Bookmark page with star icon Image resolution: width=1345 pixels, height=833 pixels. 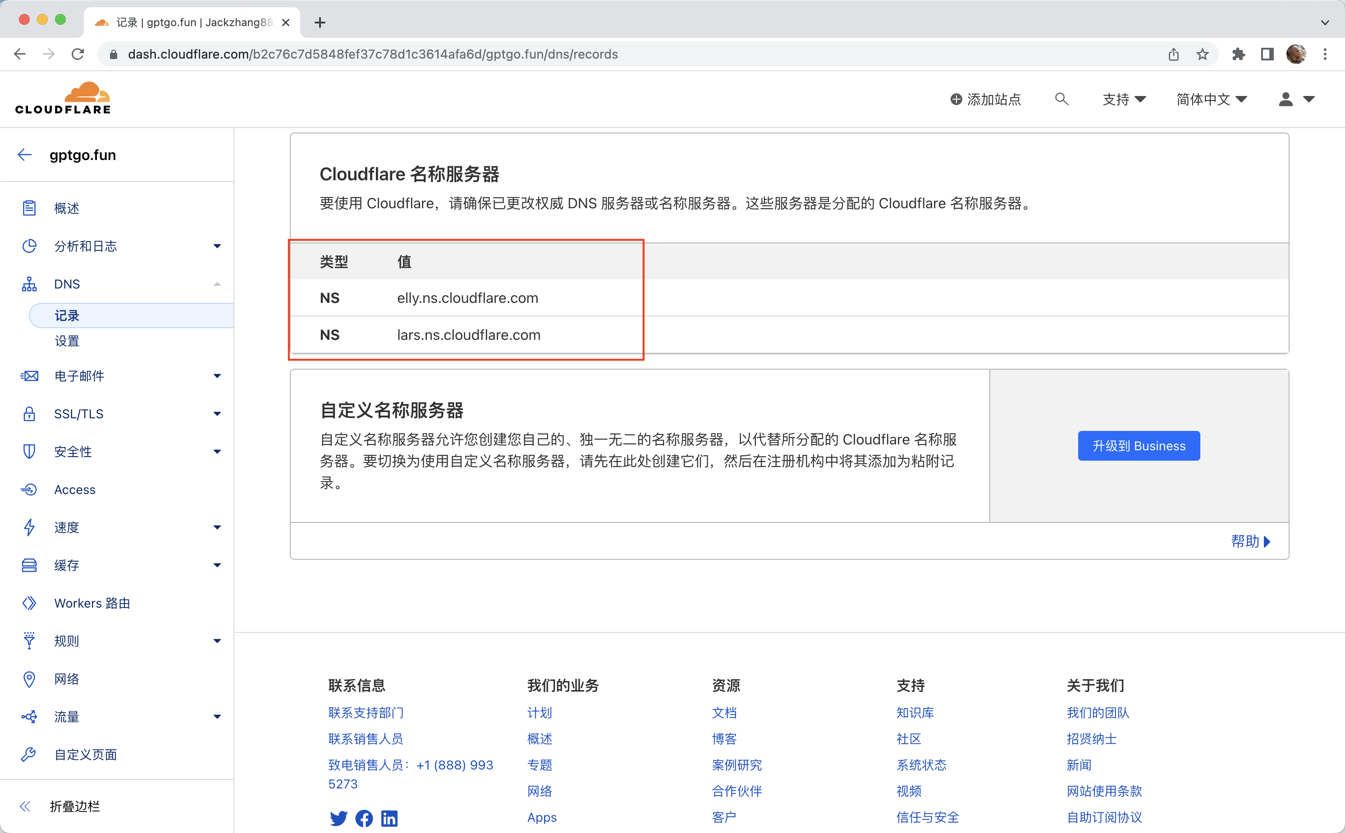pyautogui.click(x=1203, y=54)
